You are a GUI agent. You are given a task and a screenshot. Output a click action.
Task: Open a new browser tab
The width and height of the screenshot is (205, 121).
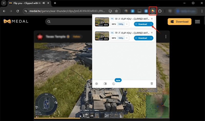point(55,3)
